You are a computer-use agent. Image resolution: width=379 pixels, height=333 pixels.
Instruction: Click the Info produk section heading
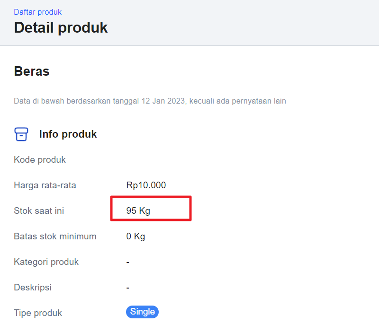[x=68, y=134]
